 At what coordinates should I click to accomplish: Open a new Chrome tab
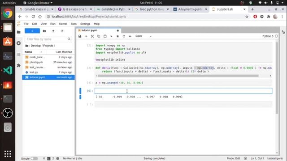(252, 9)
